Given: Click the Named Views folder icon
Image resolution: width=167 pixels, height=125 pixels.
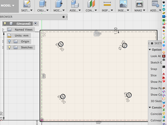Looking at the screenshot, I should 9,29.
